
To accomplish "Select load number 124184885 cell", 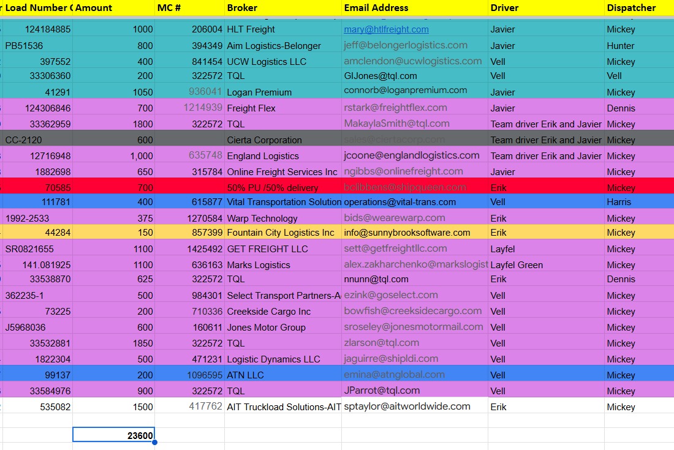I will coord(37,29).
